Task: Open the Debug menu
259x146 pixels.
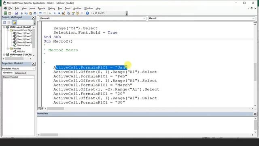Action: point(51,8)
